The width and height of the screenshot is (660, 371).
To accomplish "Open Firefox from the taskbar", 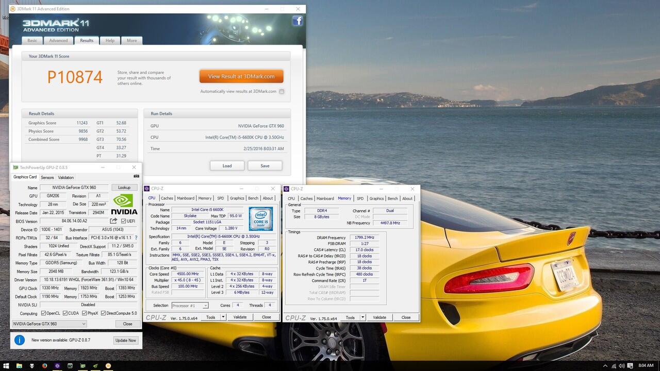I will (44, 366).
